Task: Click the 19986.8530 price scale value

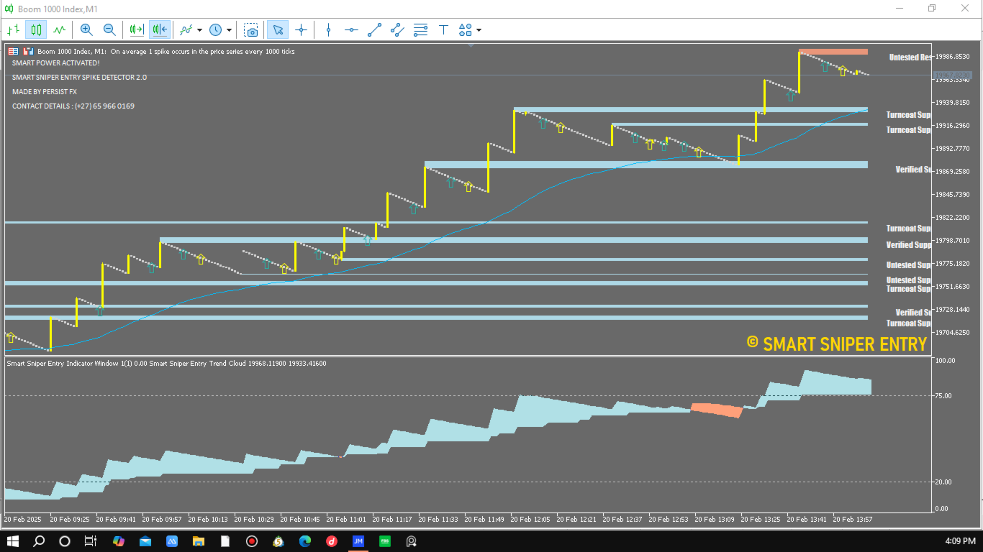Action: [x=953, y=56]
